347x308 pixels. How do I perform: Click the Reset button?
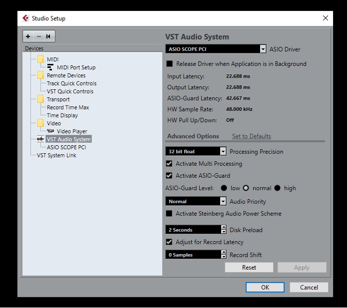(249, 267)
